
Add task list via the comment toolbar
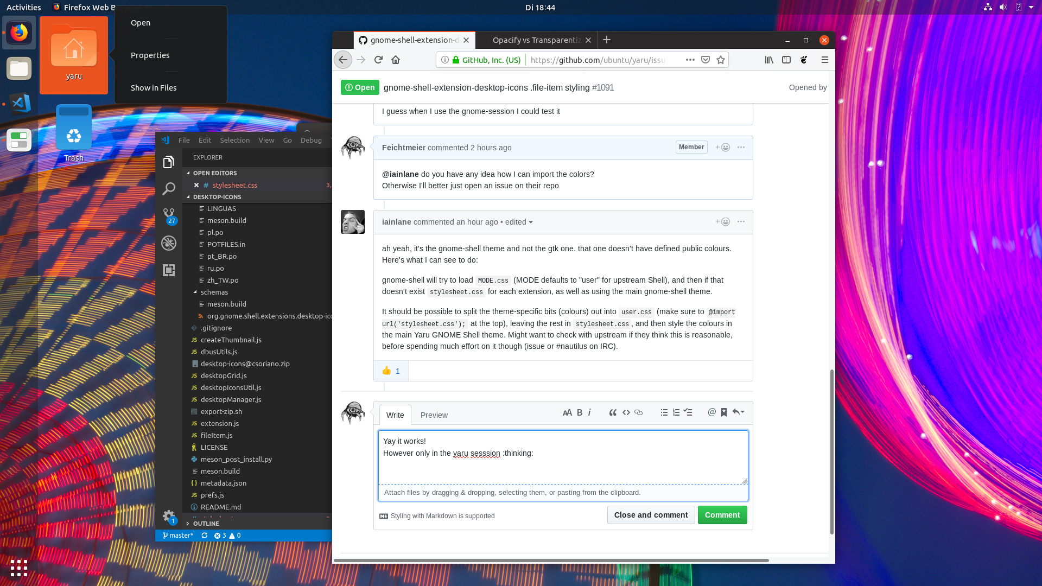(688, 412)
